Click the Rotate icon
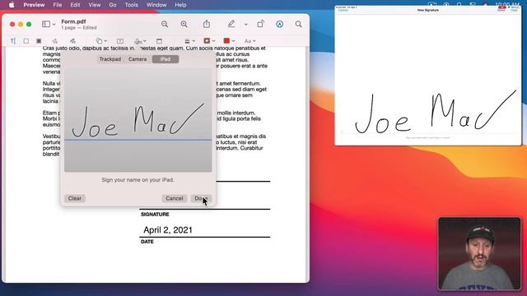This screenshot has width=527, height=296. [260, 24]
